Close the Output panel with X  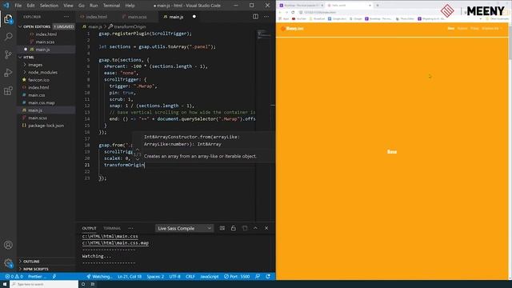pyautogui.click(x=266, y=228)
